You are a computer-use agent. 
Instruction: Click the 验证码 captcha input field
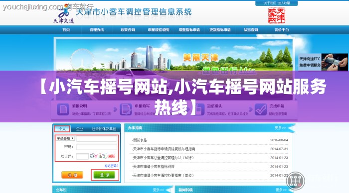82,156
